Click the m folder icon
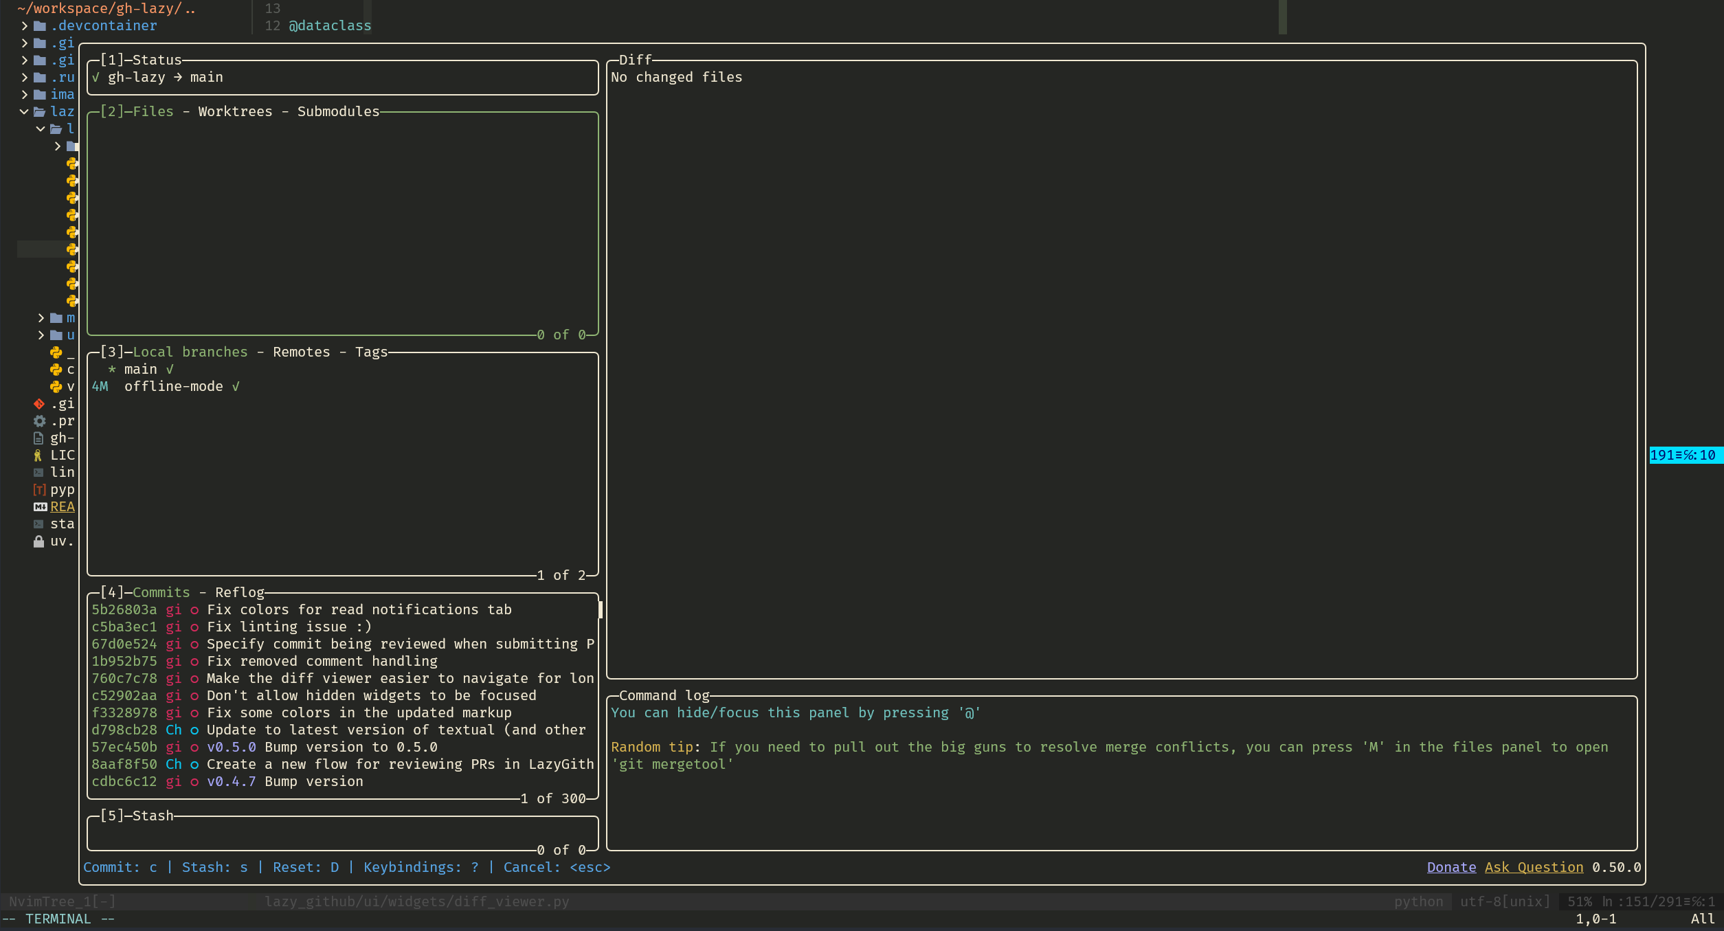The height and width of the screenshot is (931, 1724). coord(56,318)
